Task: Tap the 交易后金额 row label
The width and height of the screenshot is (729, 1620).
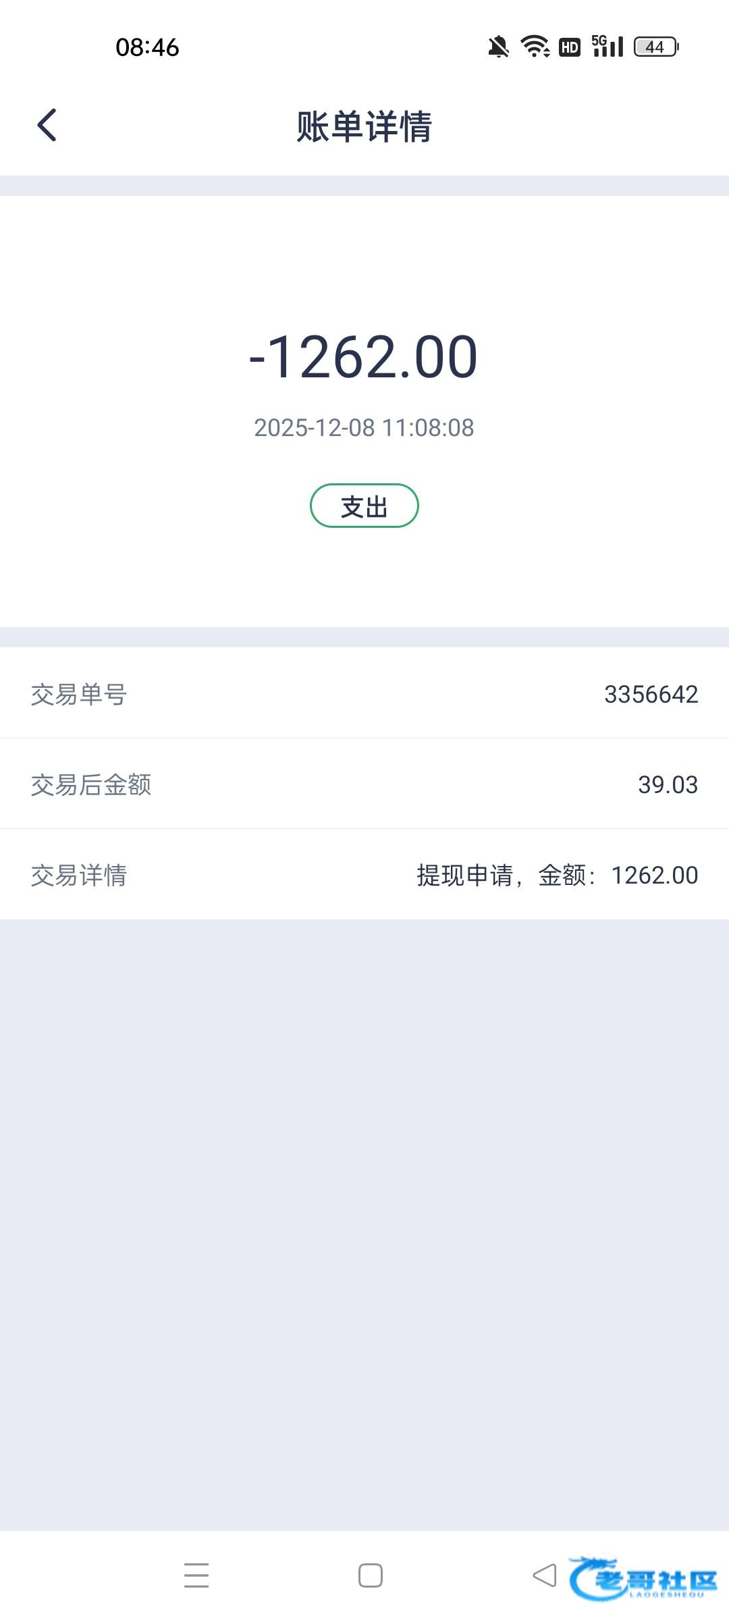Action: pyautogui.click(x=91, y=785)
